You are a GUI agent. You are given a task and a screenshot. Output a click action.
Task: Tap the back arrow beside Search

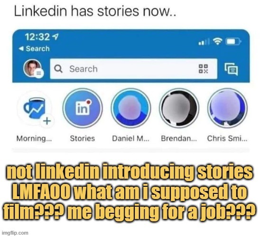pyautogui.click(x=21, y=49)
